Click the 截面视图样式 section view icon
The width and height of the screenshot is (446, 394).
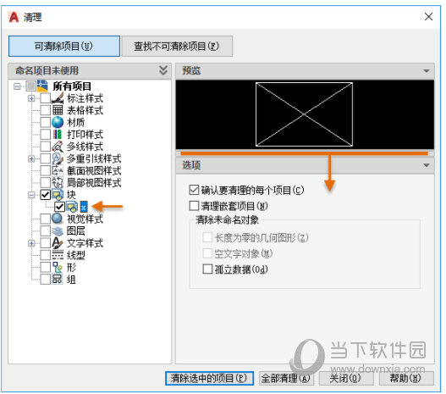[58, 170]
